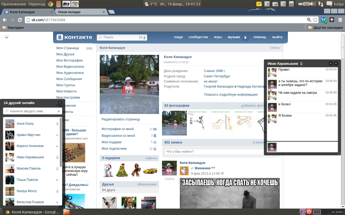Open the settings gear on the post
Viewport: 345px width, 215px height.
pos(222,174)
